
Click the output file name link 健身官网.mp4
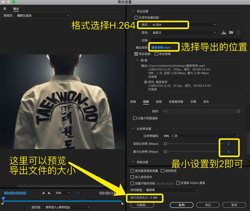point(161,48)
